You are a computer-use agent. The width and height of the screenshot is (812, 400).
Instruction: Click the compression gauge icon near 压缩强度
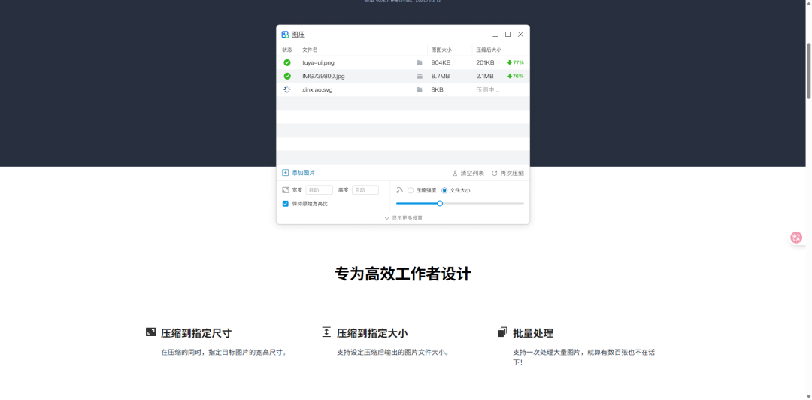[x=399, y=190]
